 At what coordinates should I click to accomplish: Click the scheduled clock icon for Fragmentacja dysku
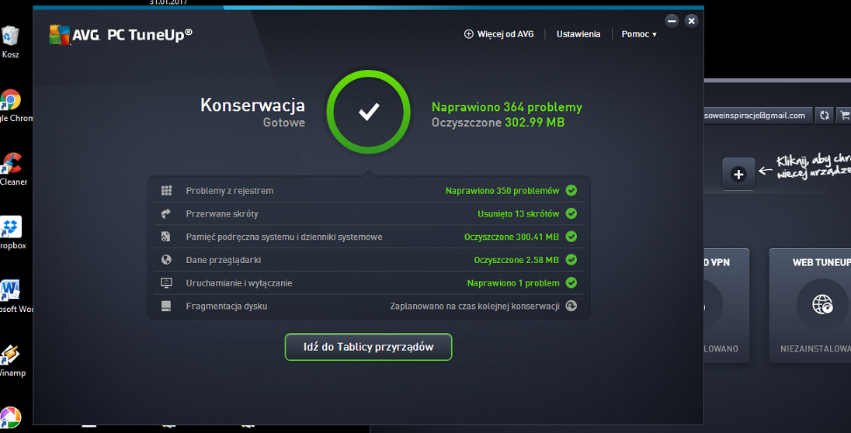[571, 306]
